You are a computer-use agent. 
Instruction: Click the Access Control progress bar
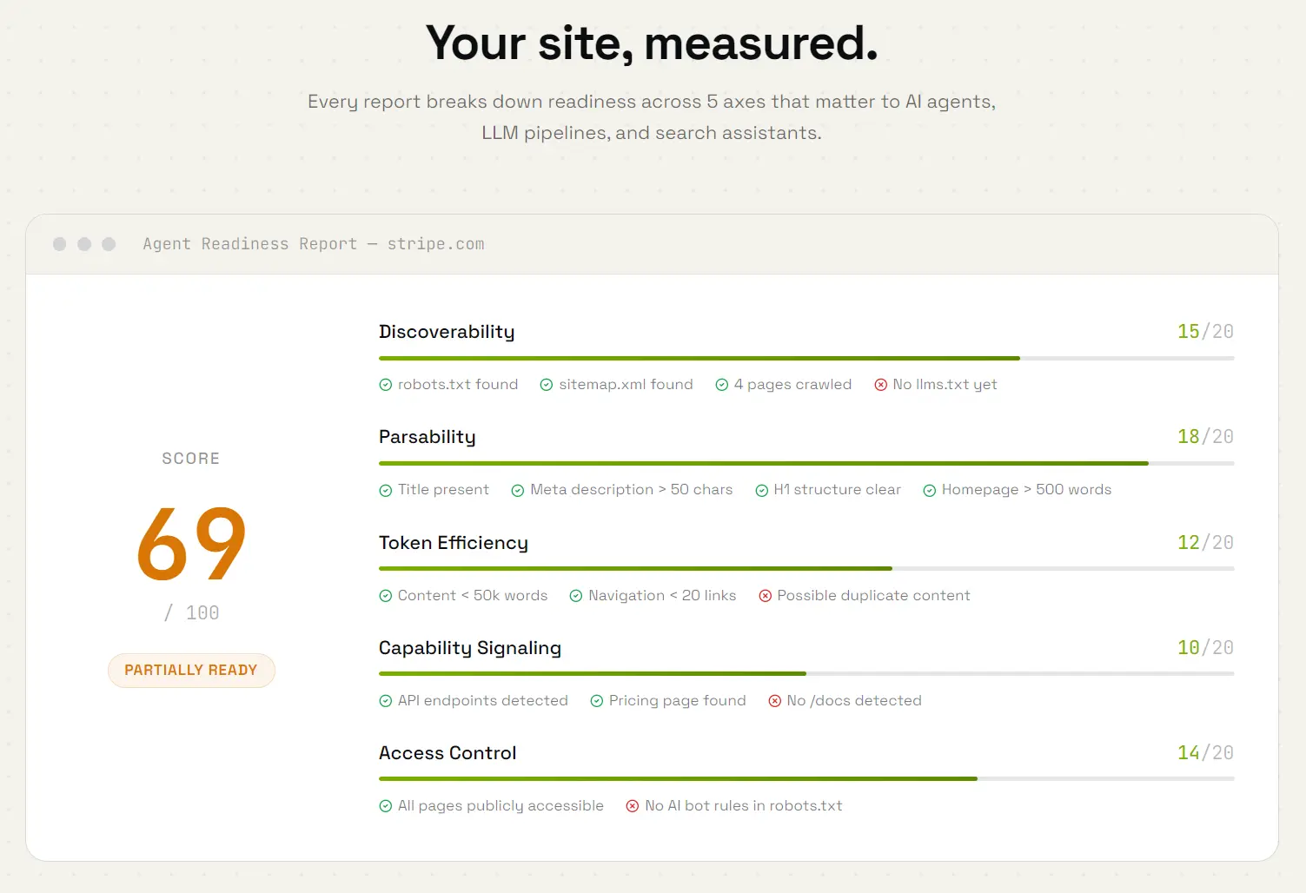[x=806, y=778]
